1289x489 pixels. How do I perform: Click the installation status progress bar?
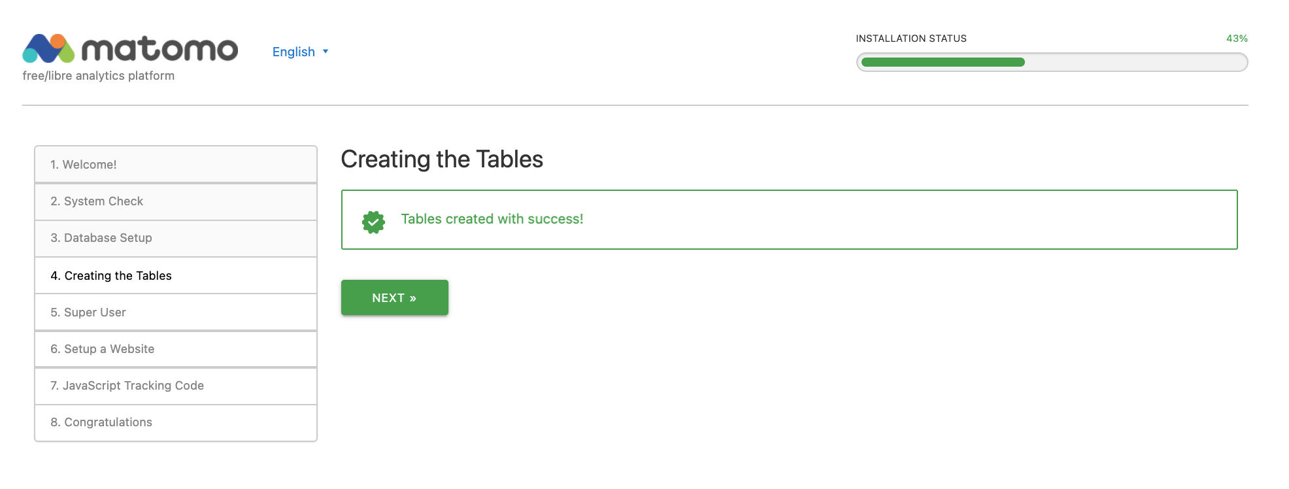pyautogui.click(x=1051, y=62)
